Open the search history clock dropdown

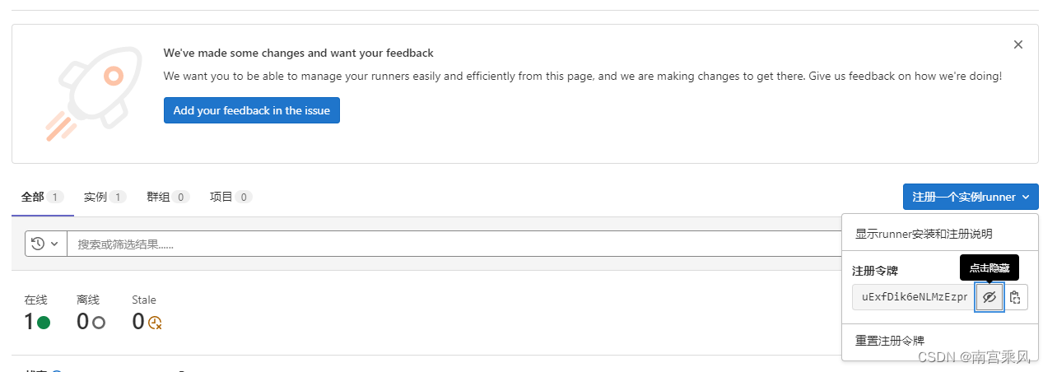pos(46,244)
